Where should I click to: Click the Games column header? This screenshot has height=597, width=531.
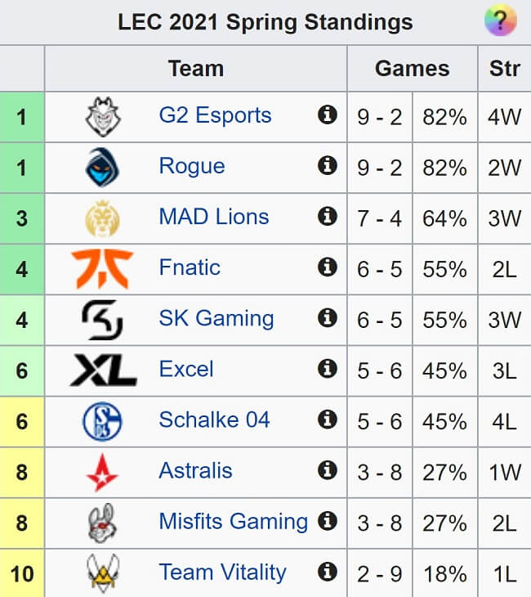point(413,69)
